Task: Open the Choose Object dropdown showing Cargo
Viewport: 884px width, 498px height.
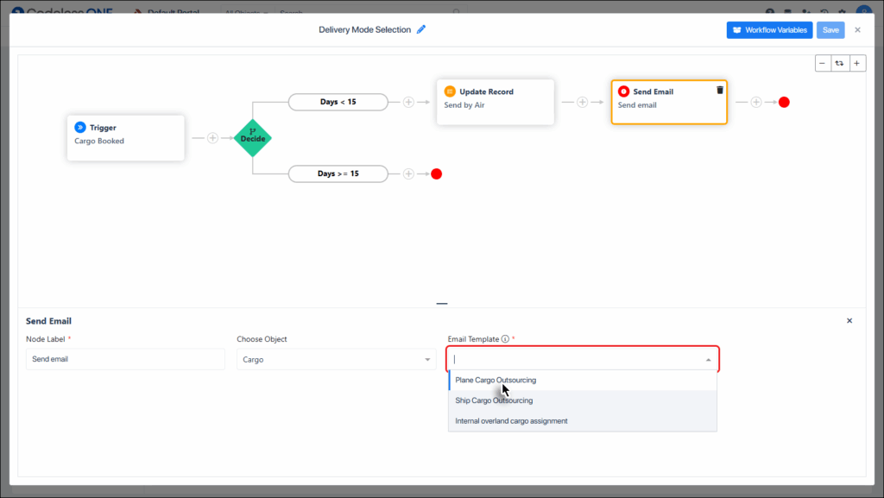Action: pyautogui.click(x=337, y=358)
